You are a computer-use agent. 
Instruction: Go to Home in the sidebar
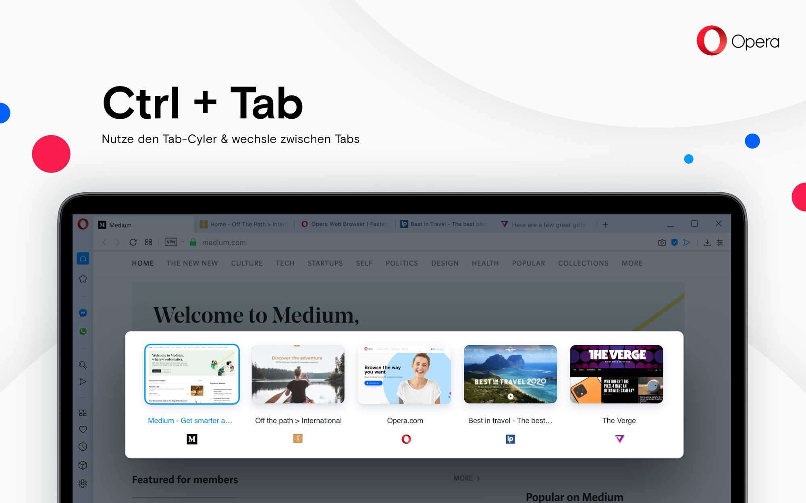pyautogui.click(x=83, y=258)
